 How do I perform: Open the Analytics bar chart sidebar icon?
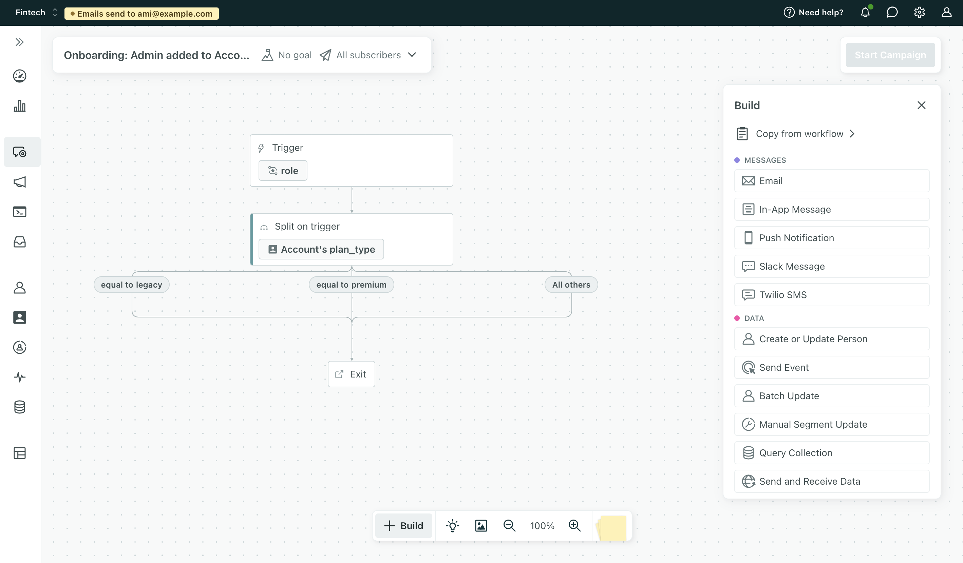pyautogui.click(x=19, y=106)
